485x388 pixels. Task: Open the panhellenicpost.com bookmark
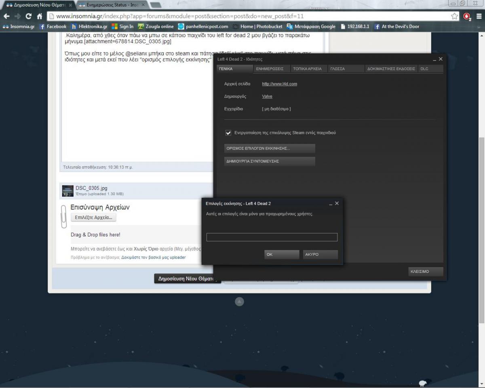(203, 27)
